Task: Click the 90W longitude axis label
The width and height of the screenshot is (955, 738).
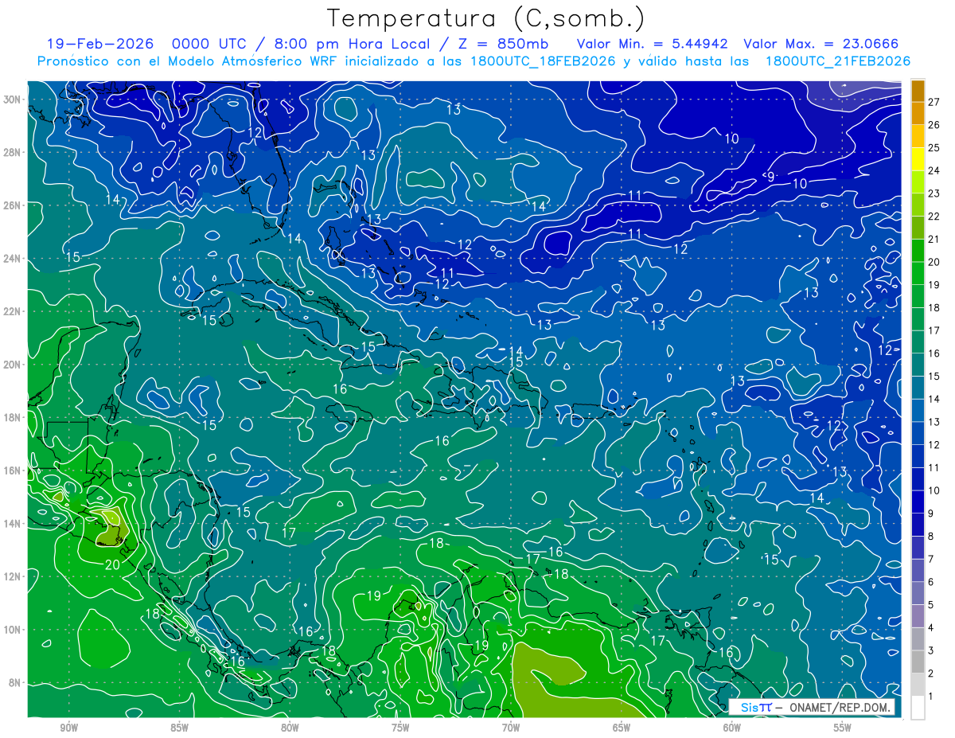Action: click(x=68, y=728)
